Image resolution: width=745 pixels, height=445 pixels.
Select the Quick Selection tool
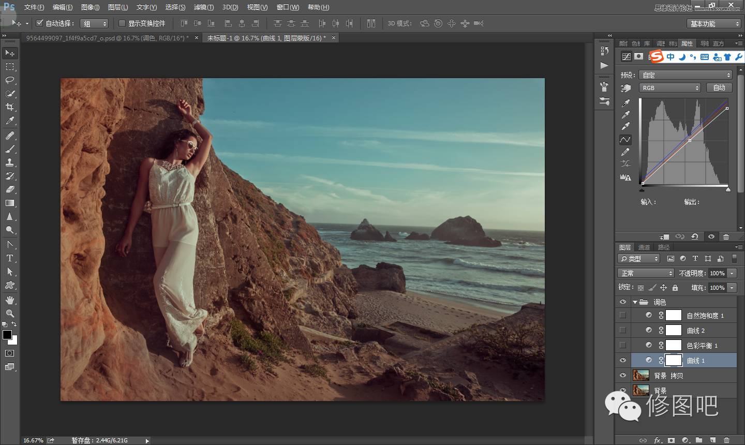10,94
